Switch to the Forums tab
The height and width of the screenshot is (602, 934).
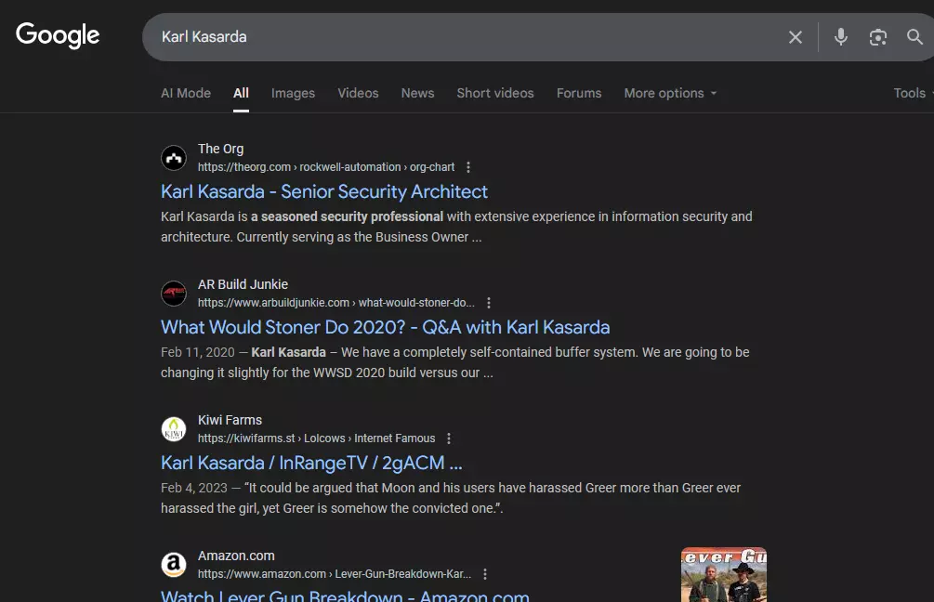click(579, 94)
